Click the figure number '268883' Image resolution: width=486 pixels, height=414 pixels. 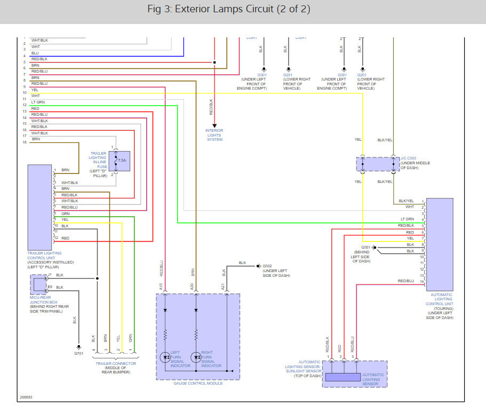tap(26, 397)
